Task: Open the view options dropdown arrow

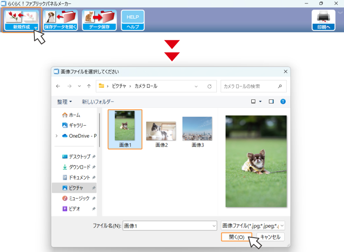Action: pyautogui.click(x=260, y=102)
